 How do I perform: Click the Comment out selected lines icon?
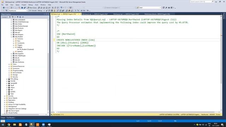(x=76, y=11)
